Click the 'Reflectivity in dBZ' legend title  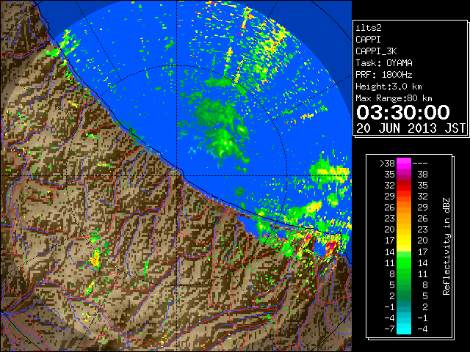tap(446, 246)
